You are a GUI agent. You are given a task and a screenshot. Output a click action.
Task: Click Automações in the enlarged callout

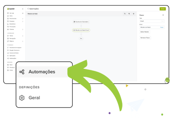42,72
